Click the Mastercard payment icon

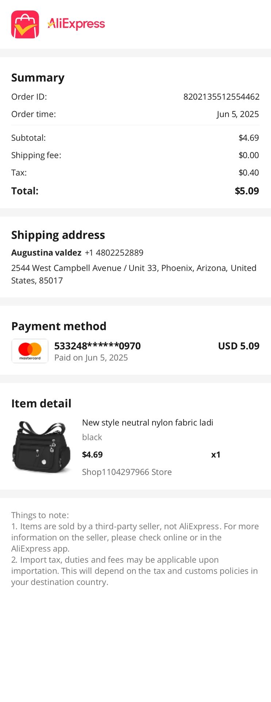click(30, 351)
